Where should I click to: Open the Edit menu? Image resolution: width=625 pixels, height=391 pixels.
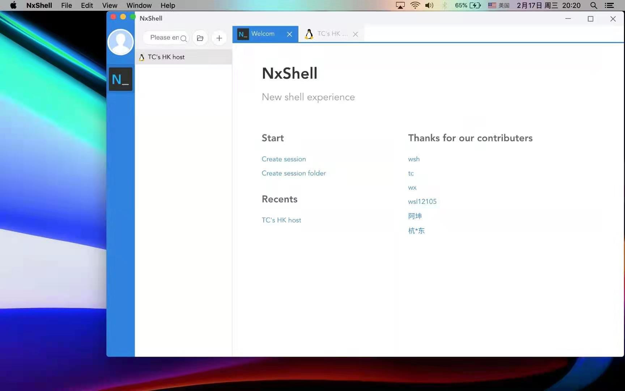coord(87,5)
